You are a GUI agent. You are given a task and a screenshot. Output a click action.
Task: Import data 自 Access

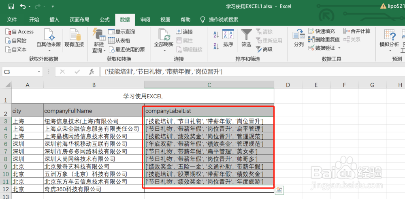[x=19, y=32]
